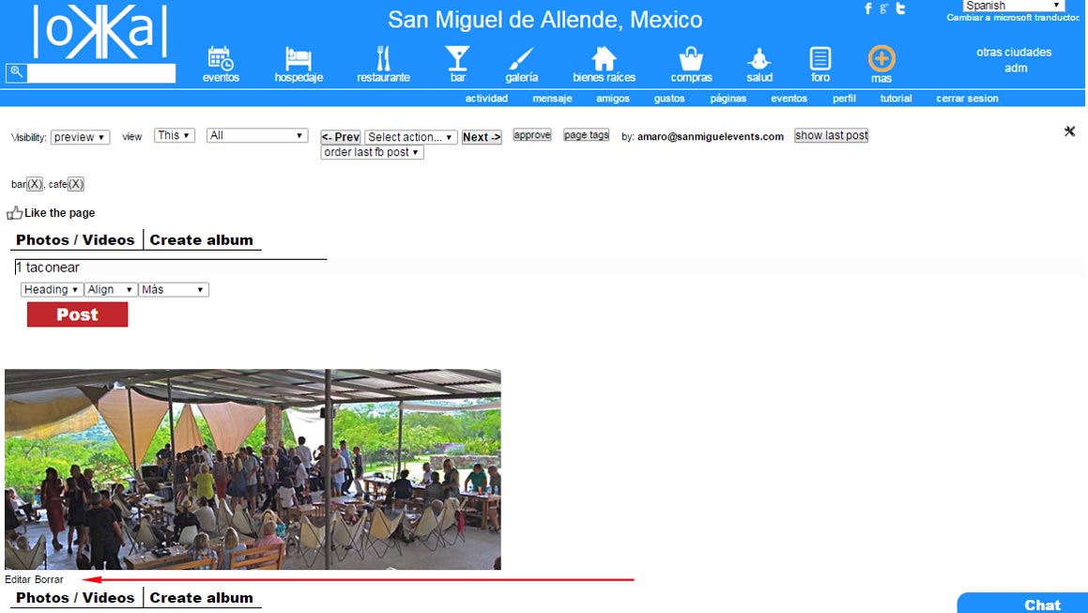
Task: Switch to the Create album tab
Action: pyautogui.click(x=201, y=240)
